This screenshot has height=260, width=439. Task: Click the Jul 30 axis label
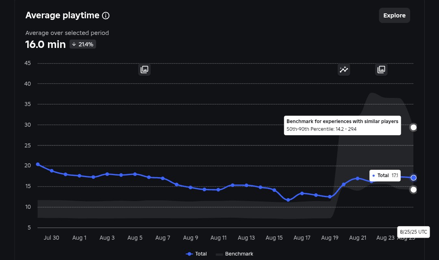pos(51,238)
